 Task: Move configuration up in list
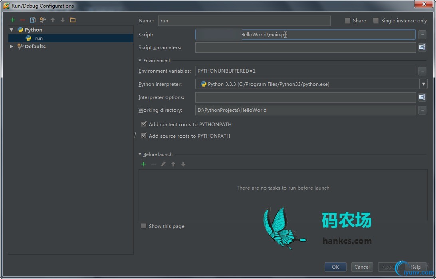pos(53,20)
